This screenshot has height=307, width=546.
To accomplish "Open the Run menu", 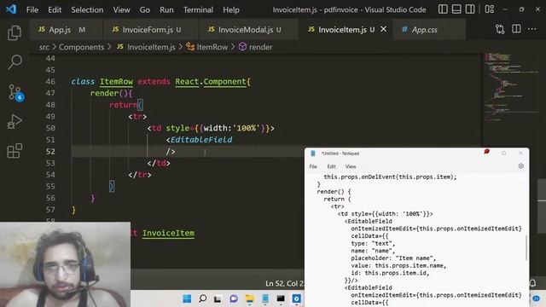I will pos(166,9).
